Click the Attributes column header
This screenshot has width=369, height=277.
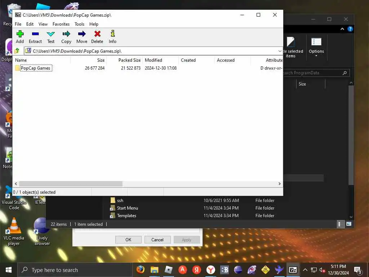(x=267, y=60)
